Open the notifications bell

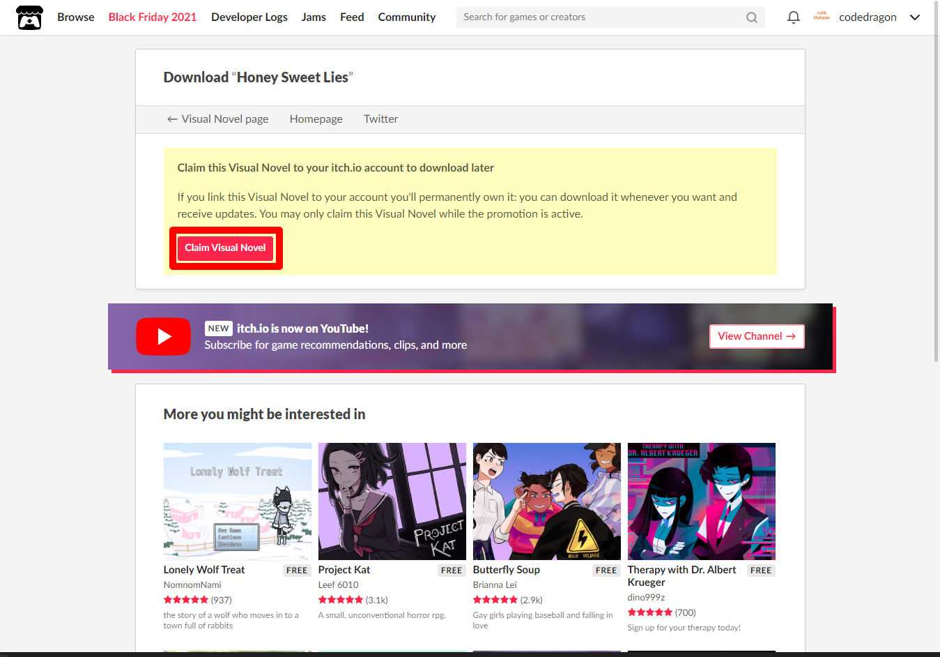[793, 17]
